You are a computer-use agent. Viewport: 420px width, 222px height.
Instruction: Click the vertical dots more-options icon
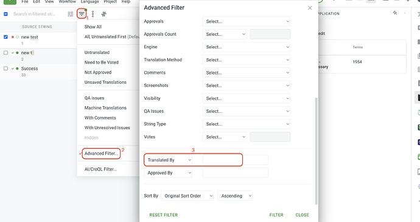[x=93, y=14]
